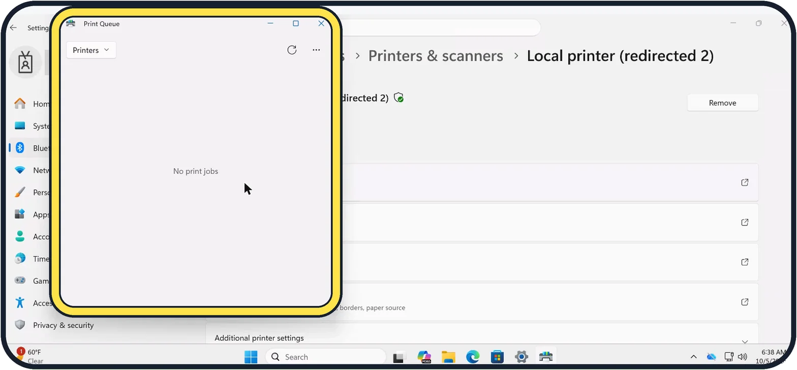The width and height of the screenshot is (797, 370).
Task: Click the 'No print jobs' message
Action: pos(196,171)
